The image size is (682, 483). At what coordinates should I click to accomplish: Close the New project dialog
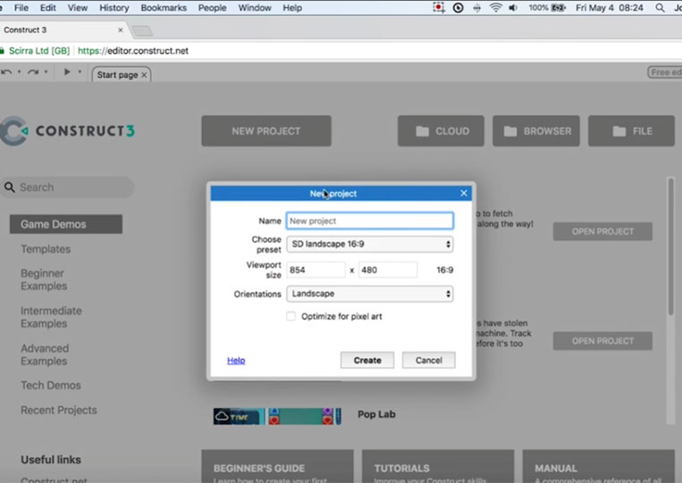464,193
